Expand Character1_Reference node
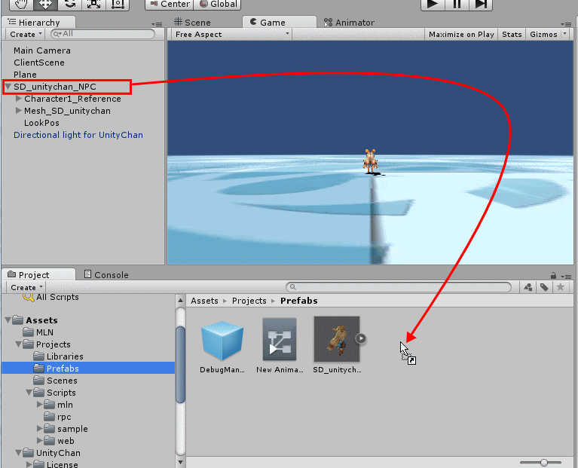Viewport: 578px width, 468px height. pyautogui.click(x=18, y=99)
